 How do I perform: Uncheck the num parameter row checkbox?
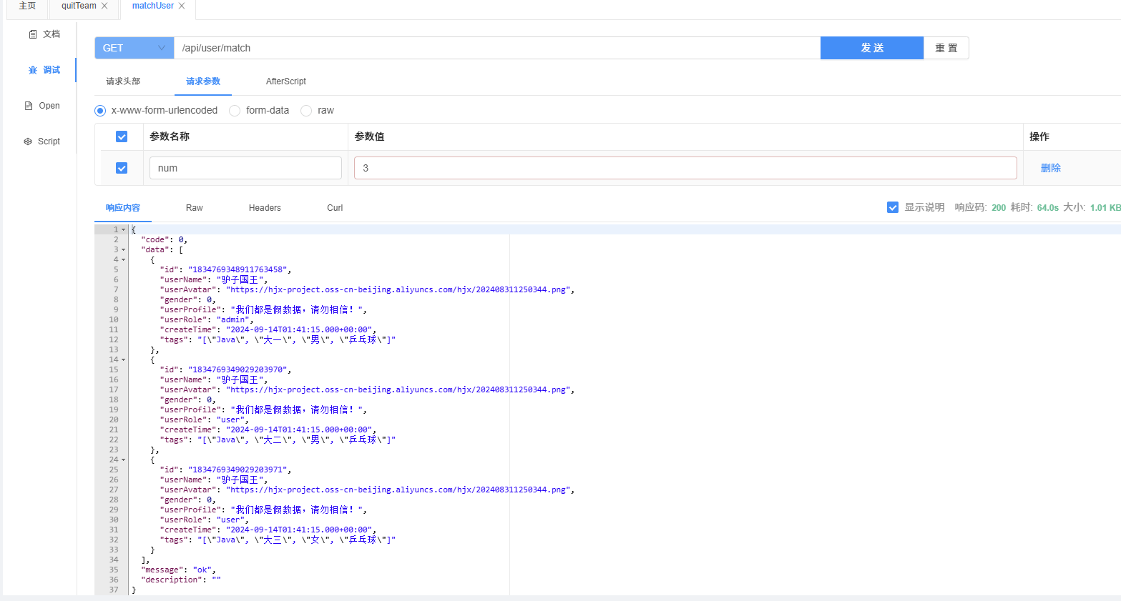click(x=122, y=168)
